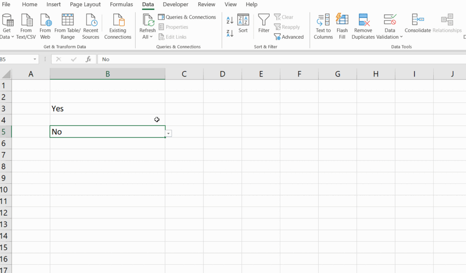
Task: Click the Consolidate icon
Action: pos(417,20)
